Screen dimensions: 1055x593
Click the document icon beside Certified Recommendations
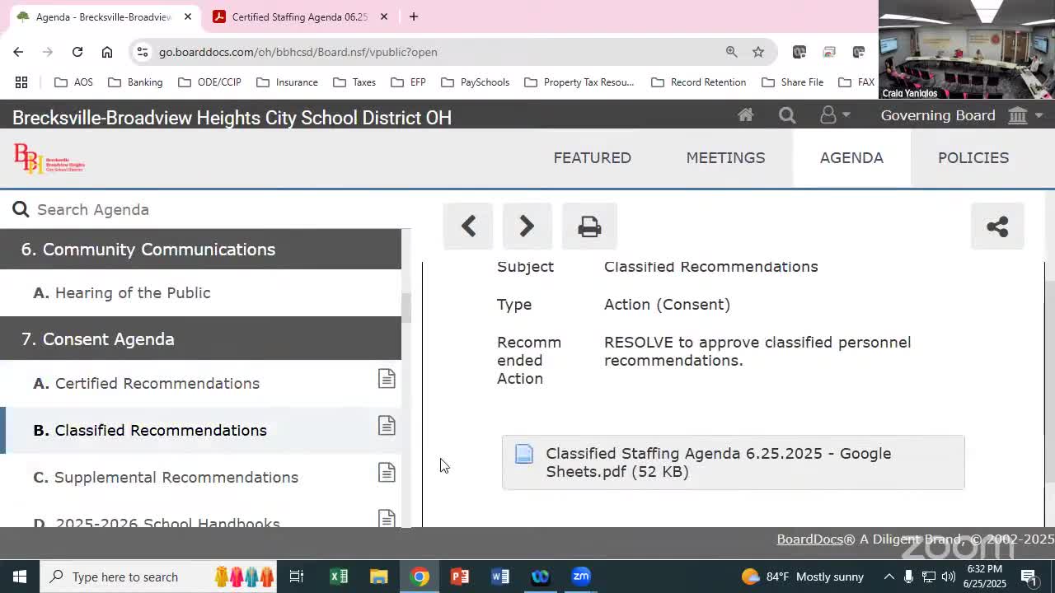coord(387,378)
